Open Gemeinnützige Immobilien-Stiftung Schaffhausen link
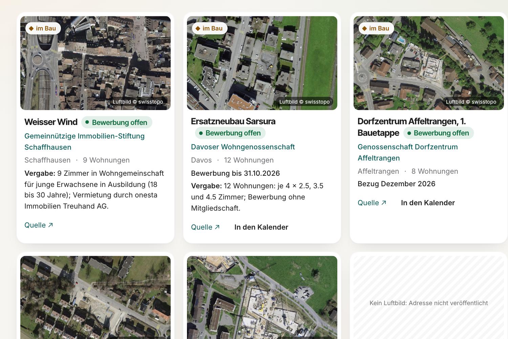Screen dimensions: 508x339 click(x=85, y=142)
